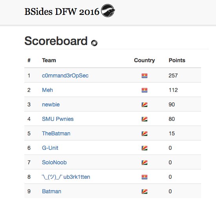Click the flag in rank 9 Batman row
This screenshot has width=216, height=205.
click(x=145, y=192)
